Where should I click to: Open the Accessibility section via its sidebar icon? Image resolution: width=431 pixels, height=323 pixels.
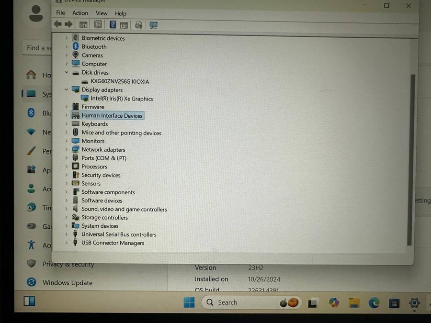coord(32,245)
